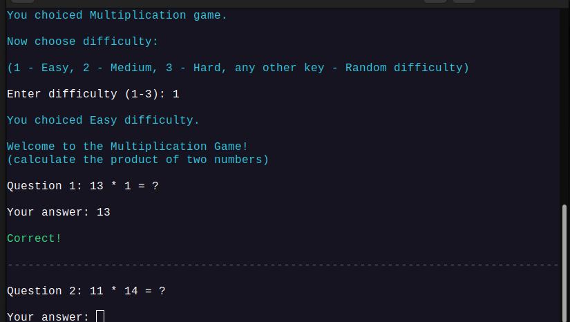
Task: Click 'Random difficulty' in the options line
Action: point(404,68)
